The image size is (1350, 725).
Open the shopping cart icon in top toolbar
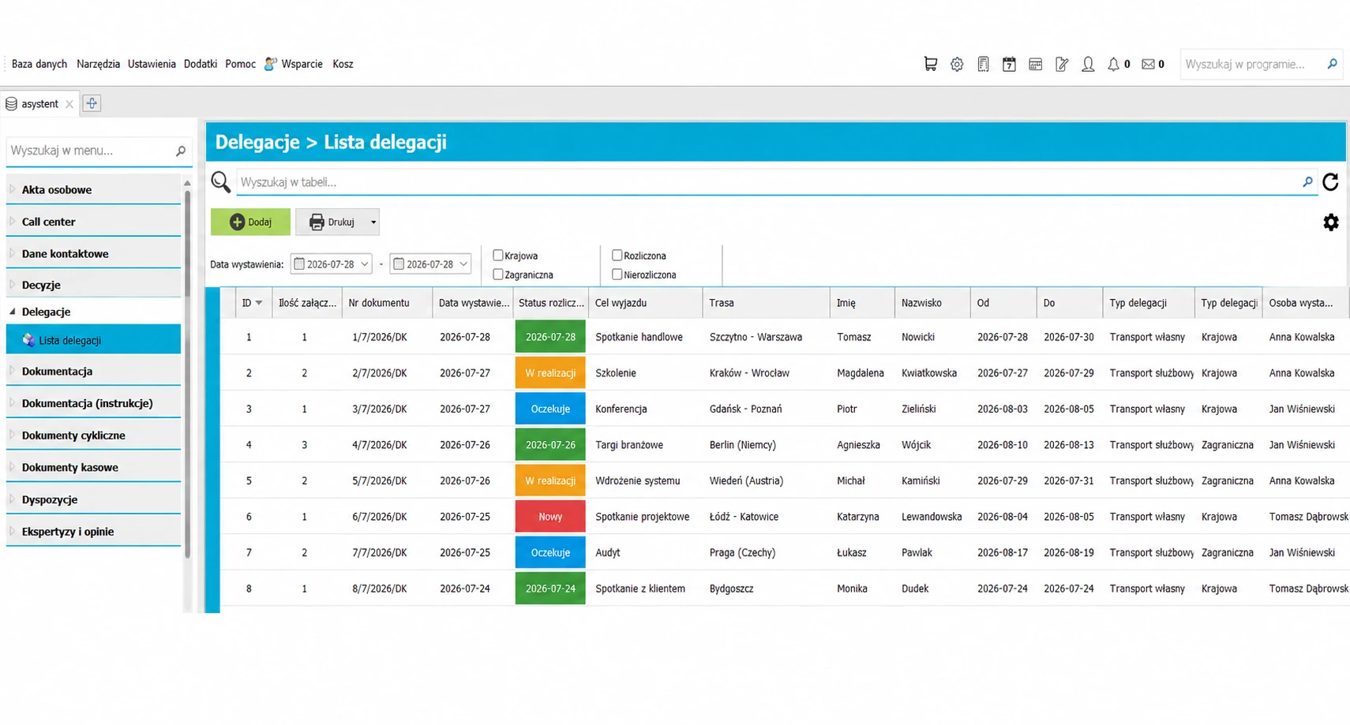click(x=931, y=64)
